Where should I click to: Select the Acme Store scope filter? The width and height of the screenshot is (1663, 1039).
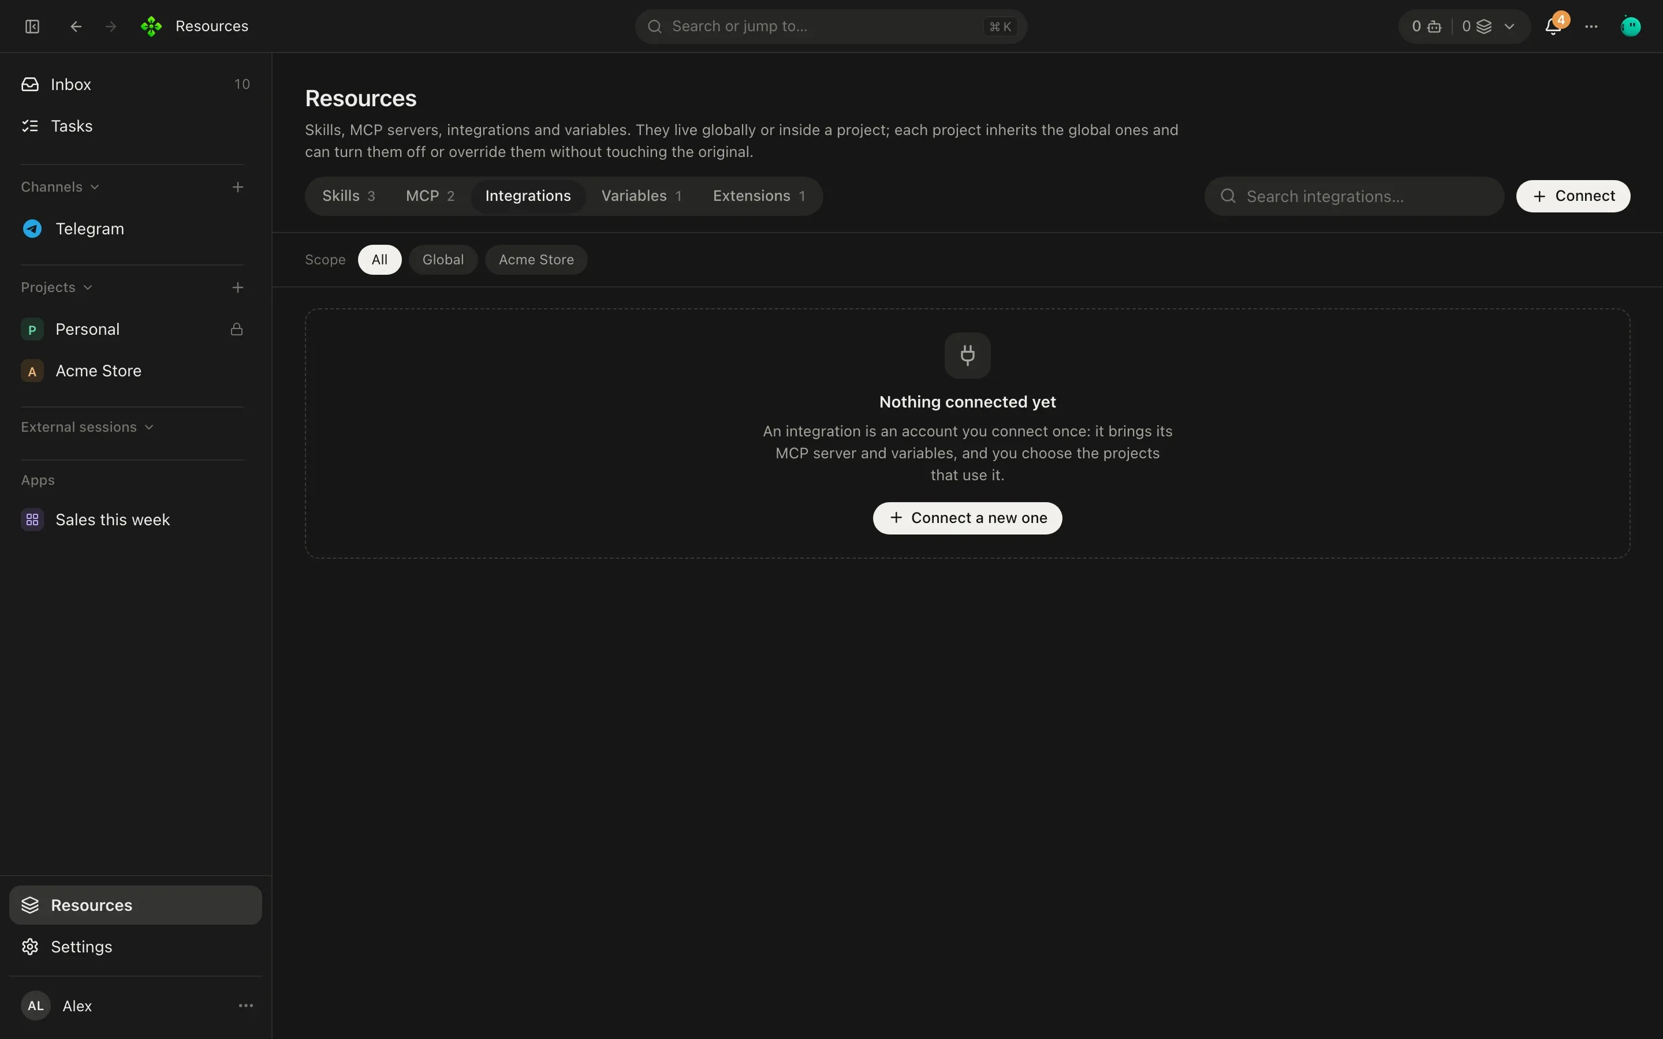point(536,260)
